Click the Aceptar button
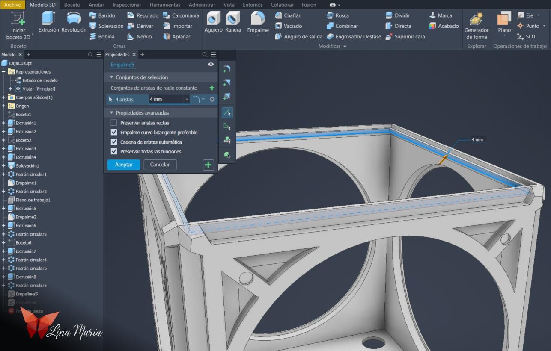 124,165
